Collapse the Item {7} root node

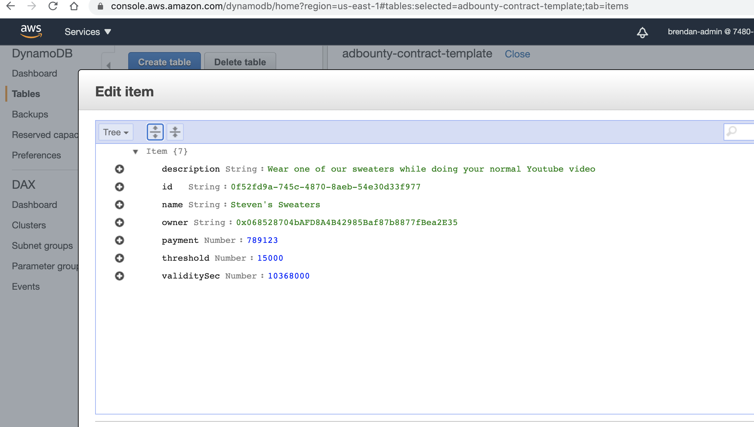[135, 151]
